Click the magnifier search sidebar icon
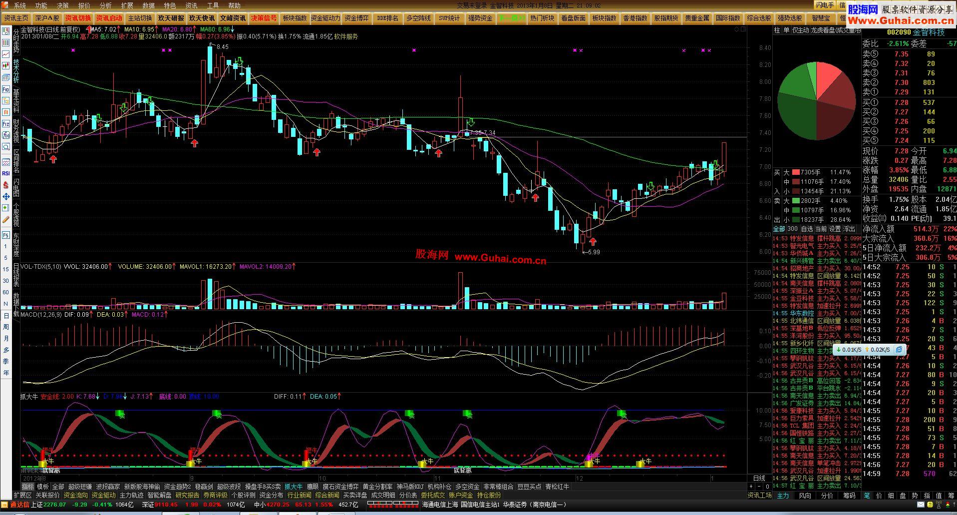This screenshot has width=957, height=515. [x=6, y=147]
